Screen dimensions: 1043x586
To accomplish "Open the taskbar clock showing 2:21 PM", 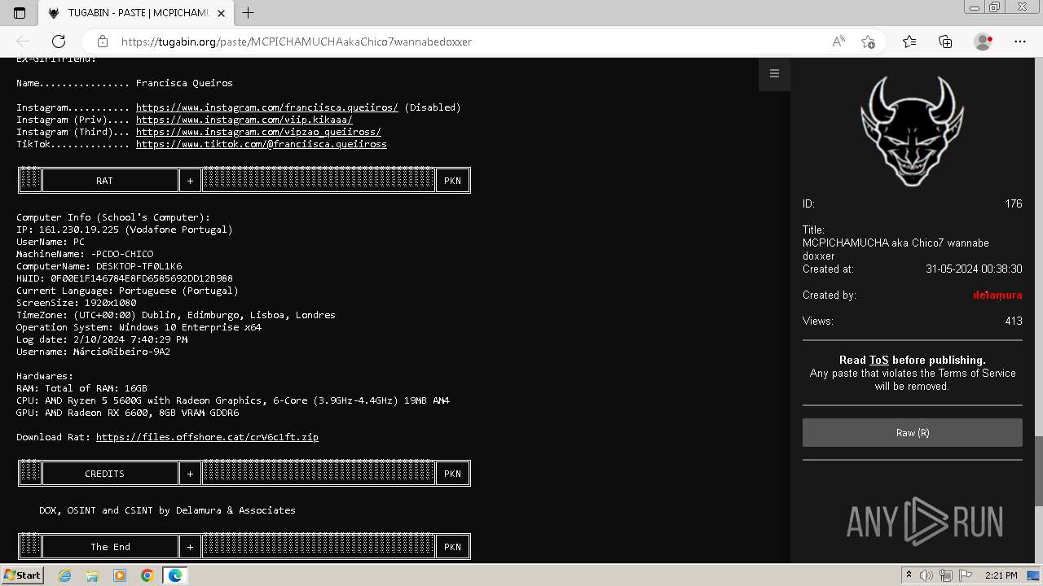I will point(1001,575).
